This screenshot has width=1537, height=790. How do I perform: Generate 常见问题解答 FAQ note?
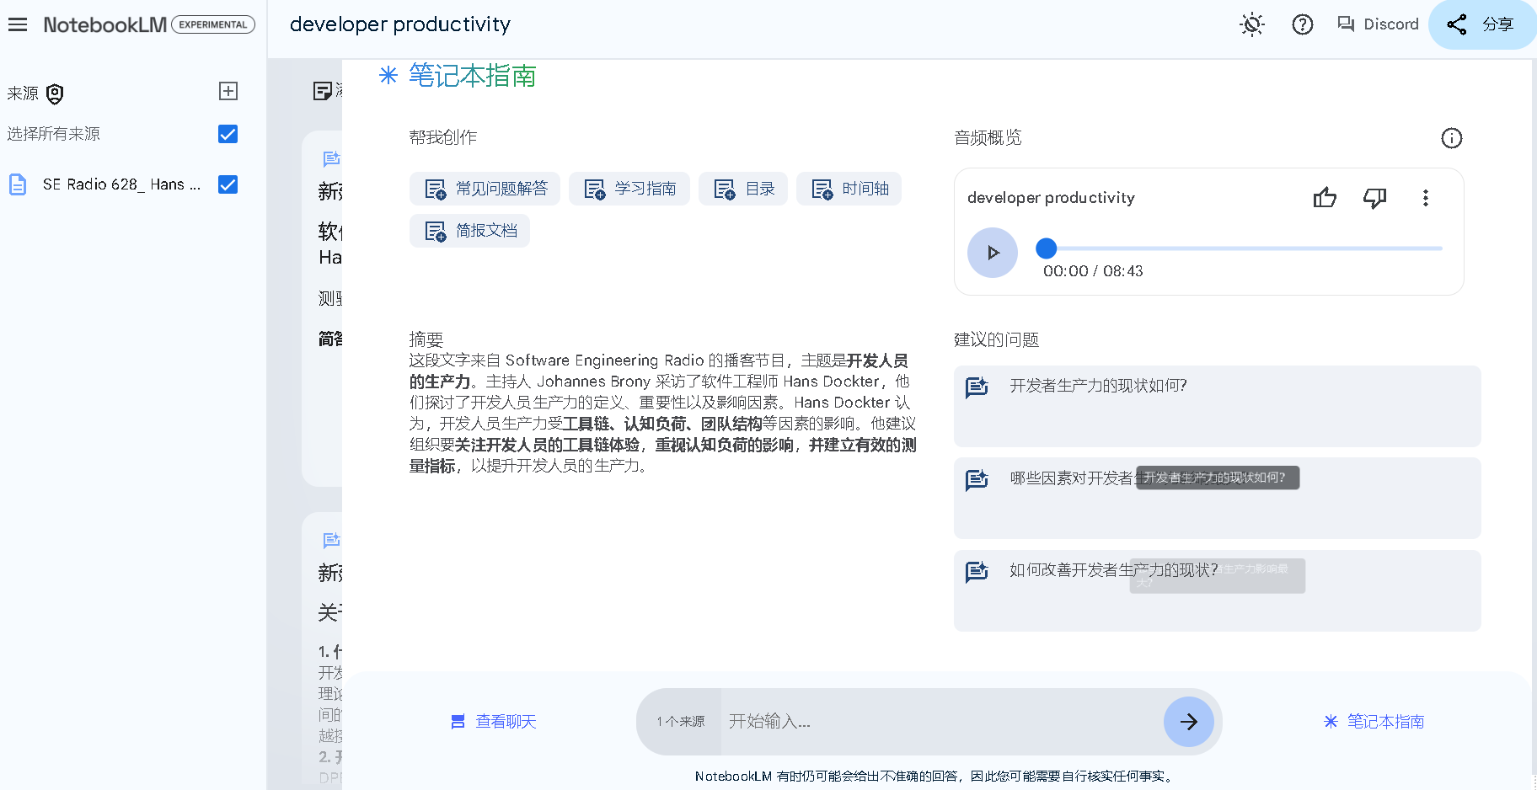(x=485, y=189)
